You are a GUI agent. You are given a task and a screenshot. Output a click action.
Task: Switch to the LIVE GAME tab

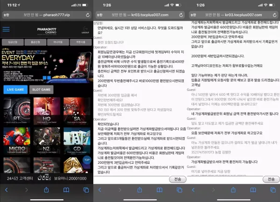[15, 90]
